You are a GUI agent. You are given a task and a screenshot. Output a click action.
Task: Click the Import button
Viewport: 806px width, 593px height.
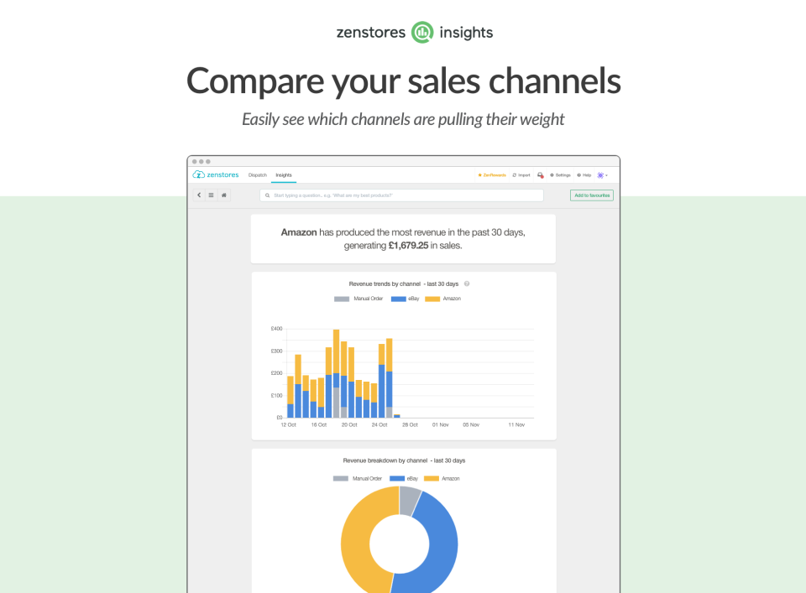[x=521, y=175]
